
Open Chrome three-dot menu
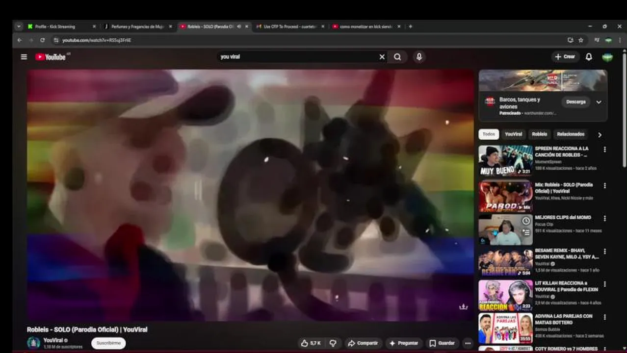click(x=619, y=40)
